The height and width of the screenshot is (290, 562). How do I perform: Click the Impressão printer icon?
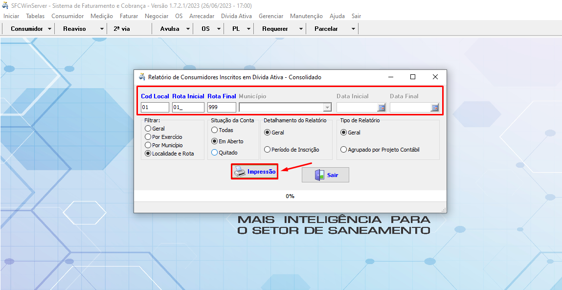239,172
